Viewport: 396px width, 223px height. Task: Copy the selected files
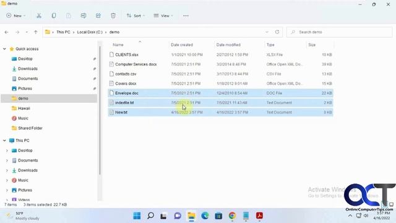54,15
